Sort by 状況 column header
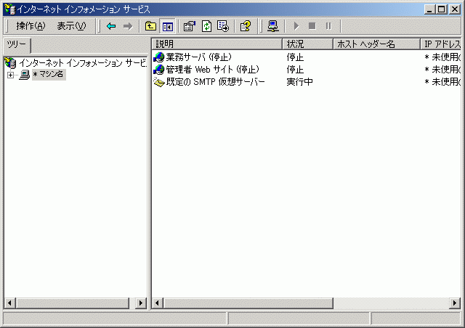 click(308, 44)
